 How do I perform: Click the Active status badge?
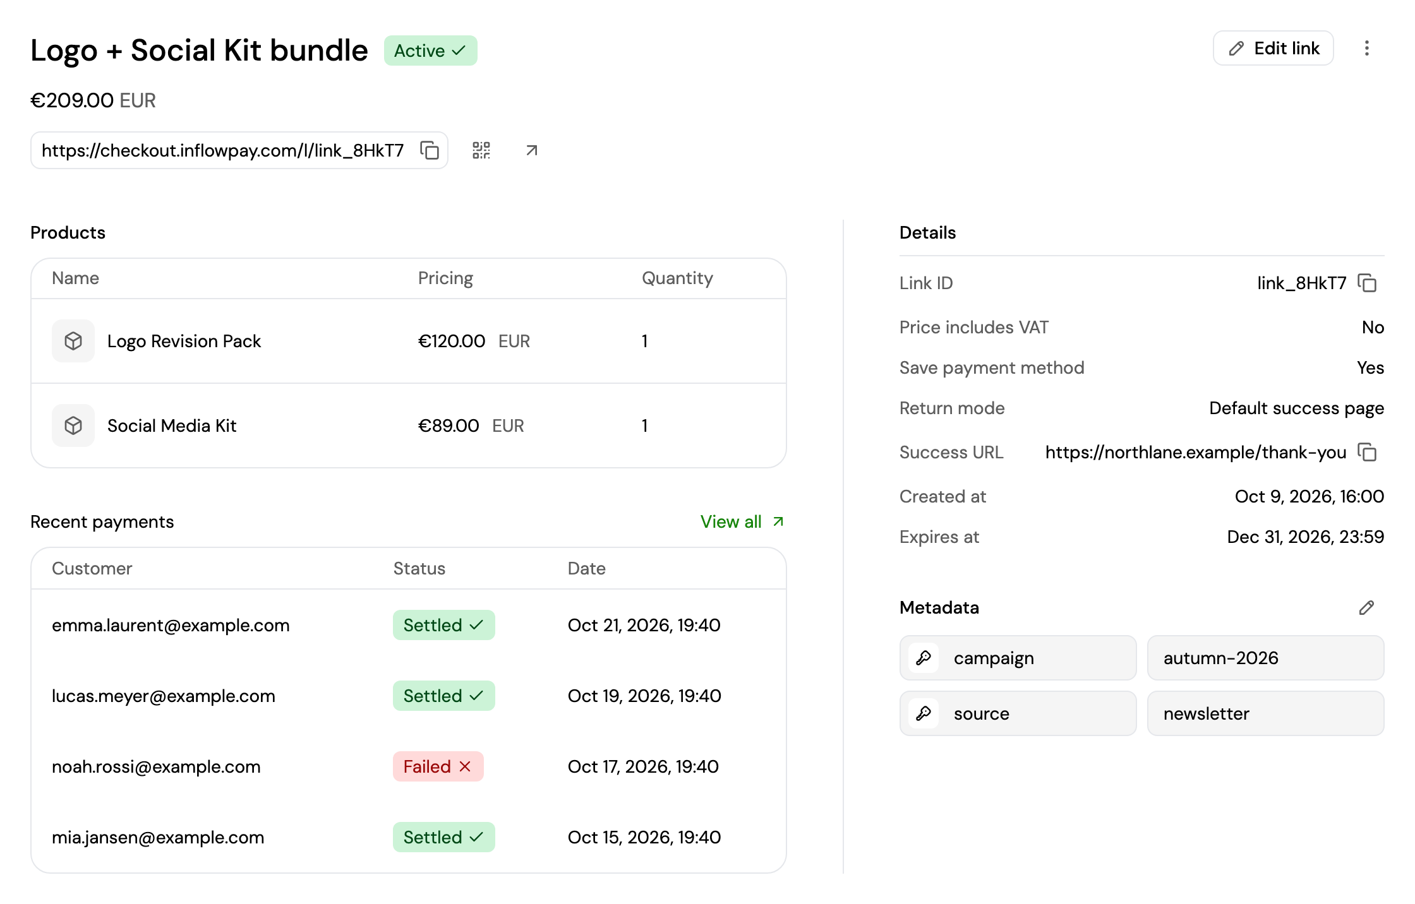[430, 51]
